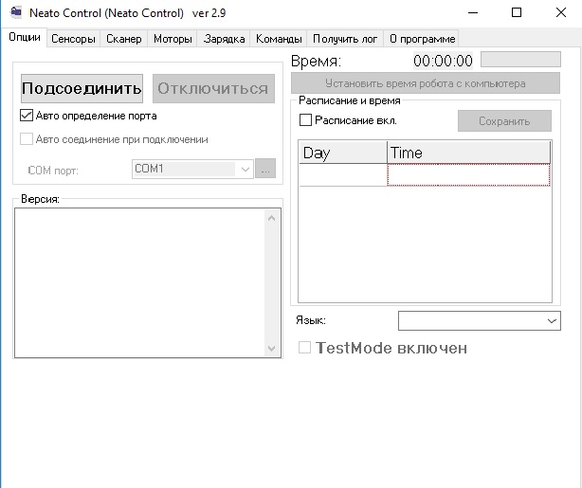Screen dimensions: 582x488
Task: Click the Версия box scroll down arrow
Action: coord(272,349)
